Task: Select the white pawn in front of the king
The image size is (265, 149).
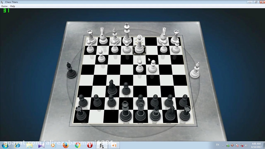Action: click(127, 47)
